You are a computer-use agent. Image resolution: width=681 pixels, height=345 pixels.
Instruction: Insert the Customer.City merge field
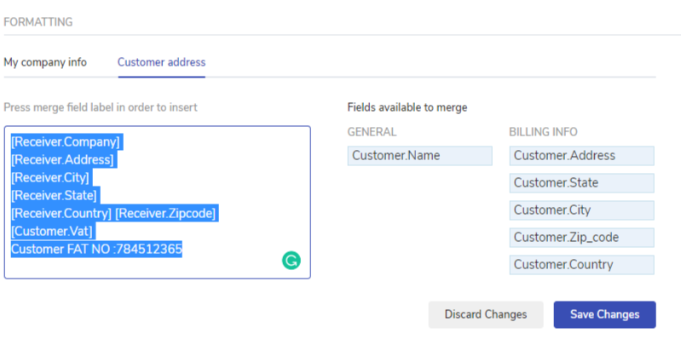pos(580,210)
